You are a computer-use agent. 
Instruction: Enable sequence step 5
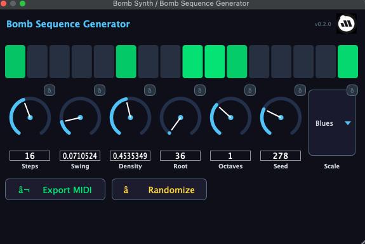point(104,62)
